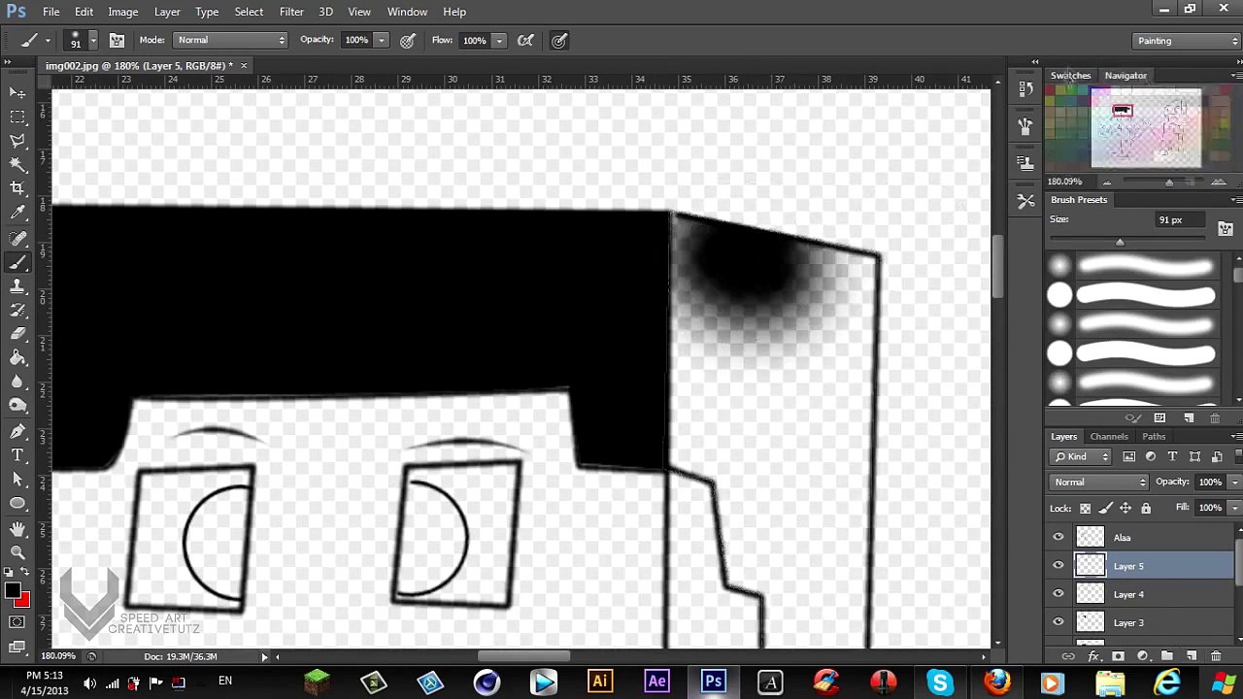Open After Effects from the taskbar

656,682
